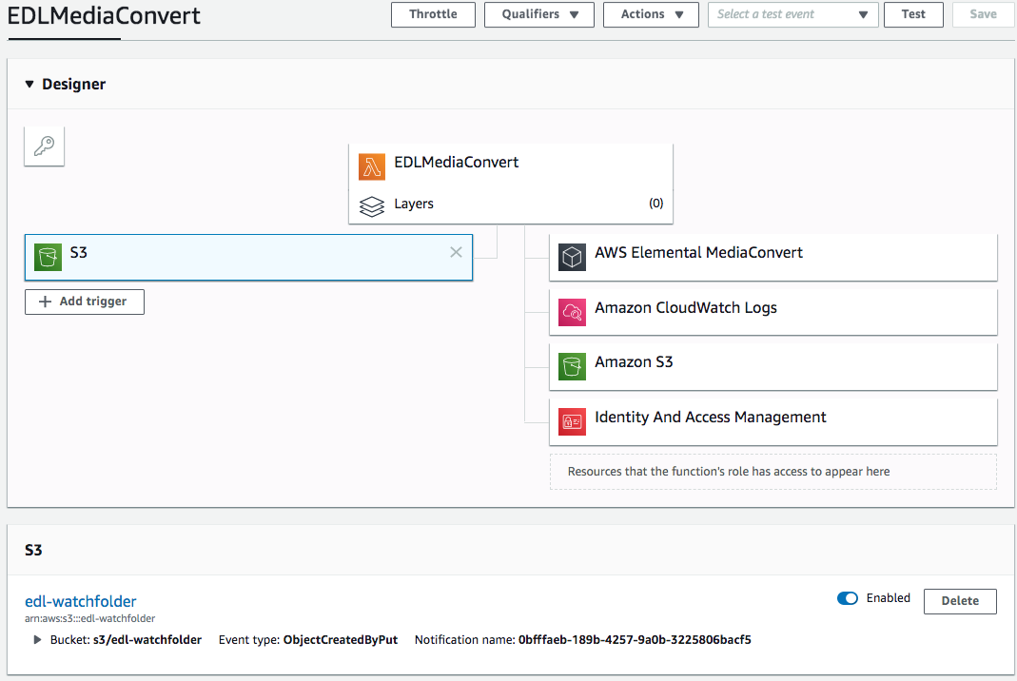Click the arn:aws:s3:::edl-watchfolder text
Screen dimensions: 1017x681
pos(89,619)
